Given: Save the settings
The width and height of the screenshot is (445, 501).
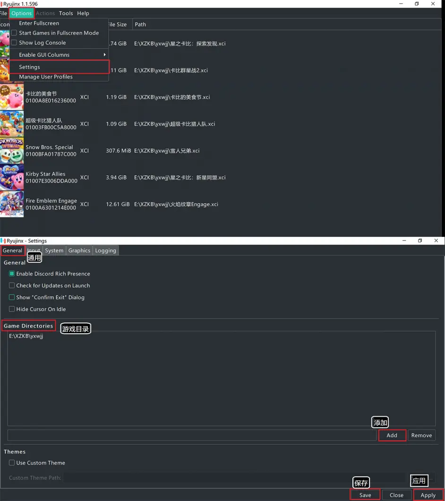Looking at the screenshot, I should pos(365,495).
